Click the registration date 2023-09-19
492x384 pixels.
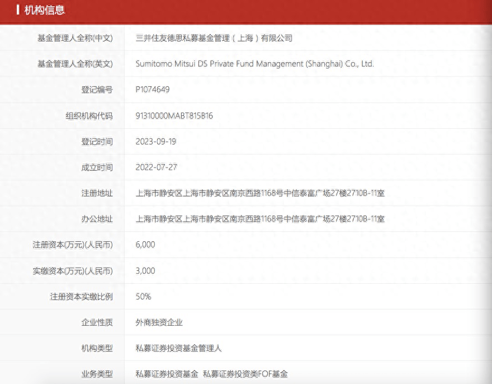[x=156, y=142]
